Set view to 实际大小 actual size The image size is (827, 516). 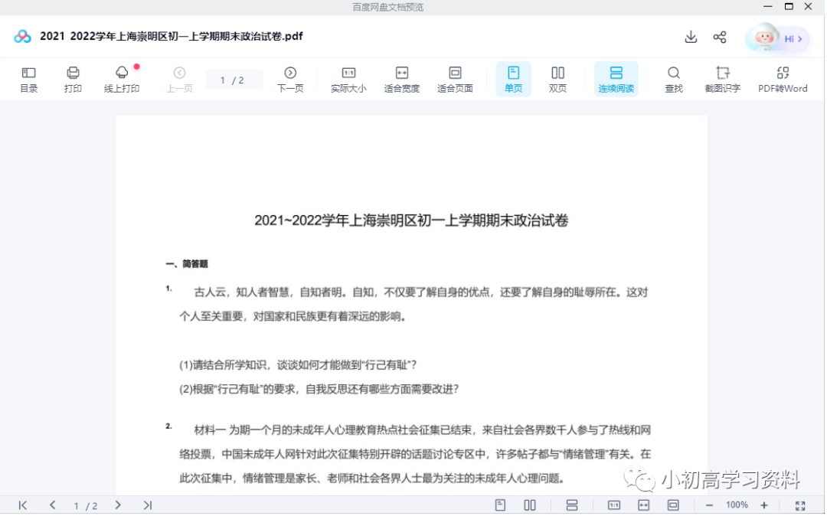pyautogui.click(x=348, y=80)
